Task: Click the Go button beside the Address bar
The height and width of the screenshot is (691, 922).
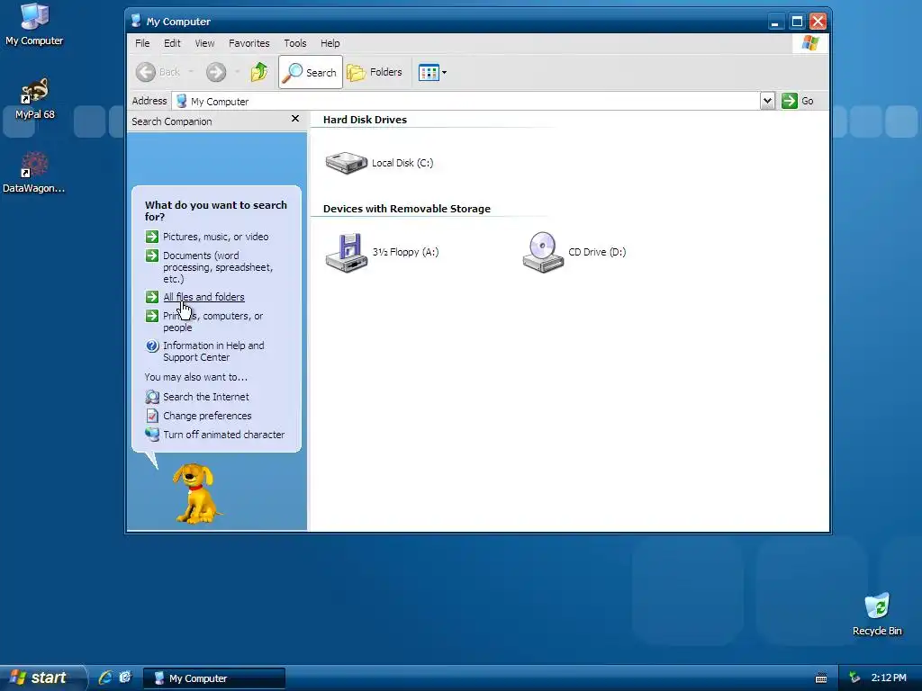Action: click(798, 101)
